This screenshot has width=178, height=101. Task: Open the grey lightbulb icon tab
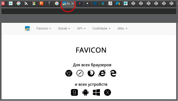pyautogui.click(x=49, y=4)
